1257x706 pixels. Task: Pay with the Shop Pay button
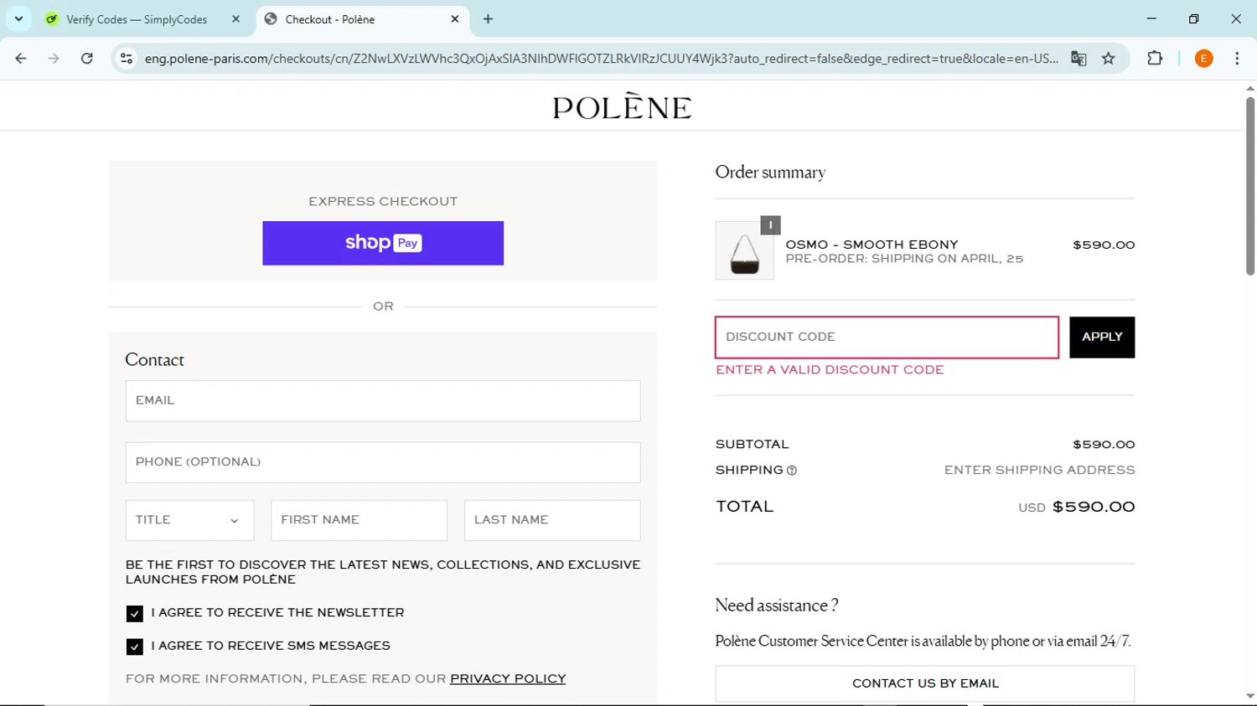(x=383, y=243)
